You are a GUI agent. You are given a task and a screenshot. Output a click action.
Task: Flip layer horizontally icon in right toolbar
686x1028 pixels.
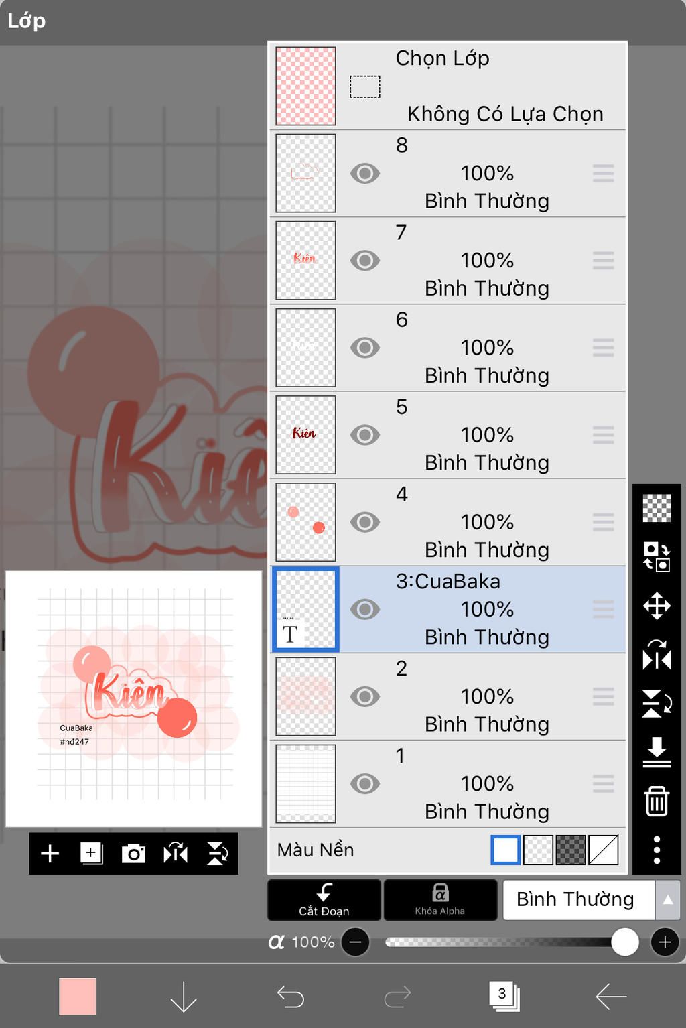click(657, 655)
